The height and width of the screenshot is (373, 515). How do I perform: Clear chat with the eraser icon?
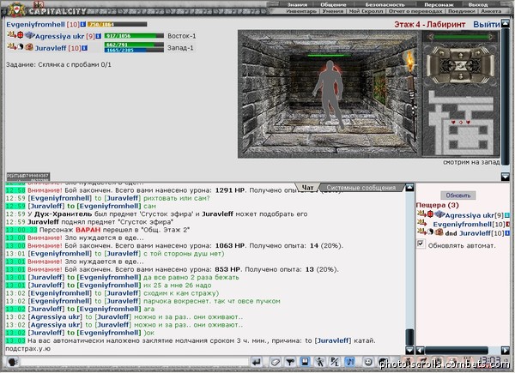coord(275,362)
